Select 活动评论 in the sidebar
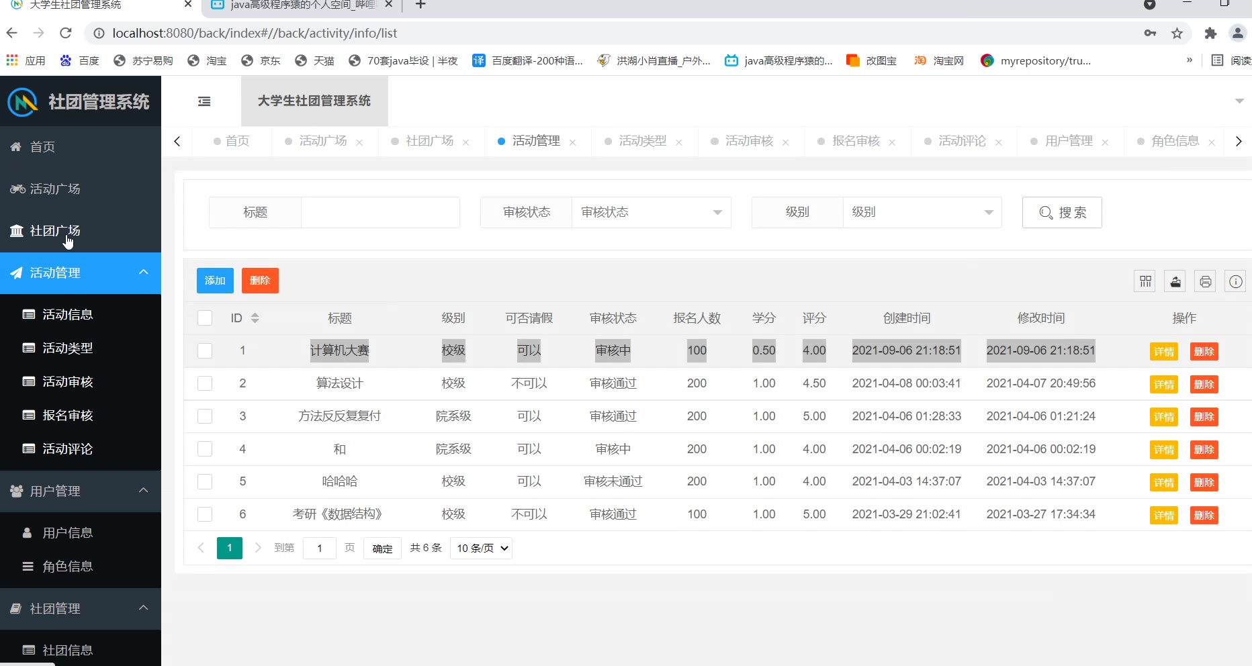Screen dimensions: 1252x666 coord(81,449)
